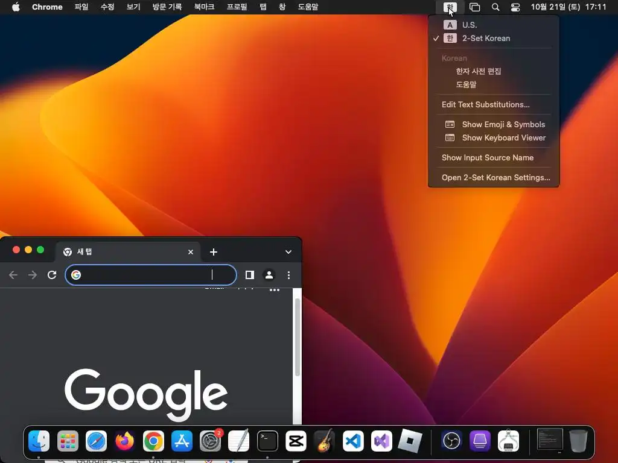Open the 북마크 menu
Image resolution: width=618 pixels, height=463 pixels.
204,7
